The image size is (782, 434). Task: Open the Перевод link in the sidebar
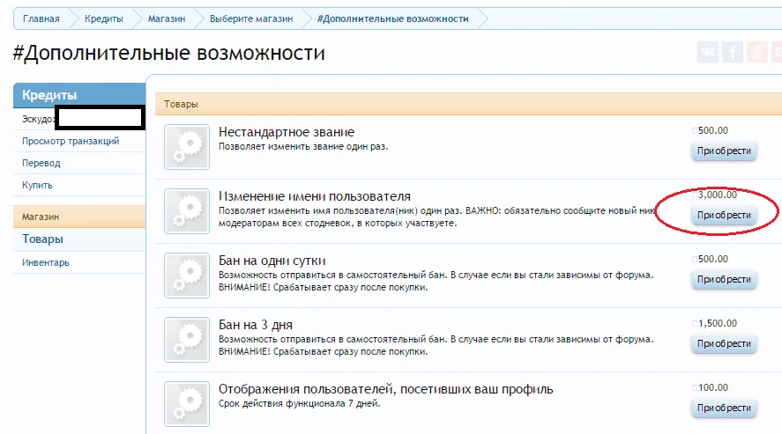41,163
